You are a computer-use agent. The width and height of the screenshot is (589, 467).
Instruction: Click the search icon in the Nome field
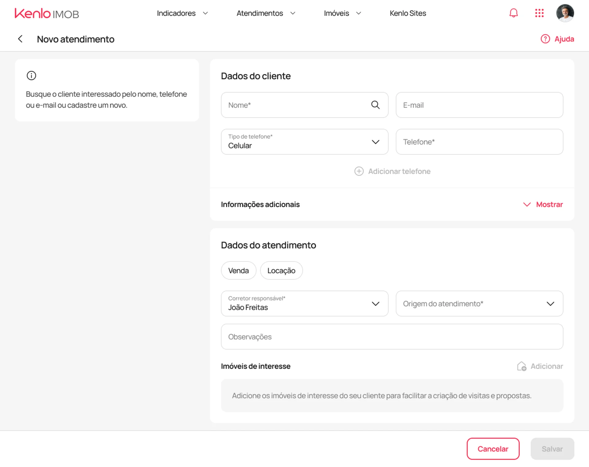pyautogui.click(x=375, y=105)
